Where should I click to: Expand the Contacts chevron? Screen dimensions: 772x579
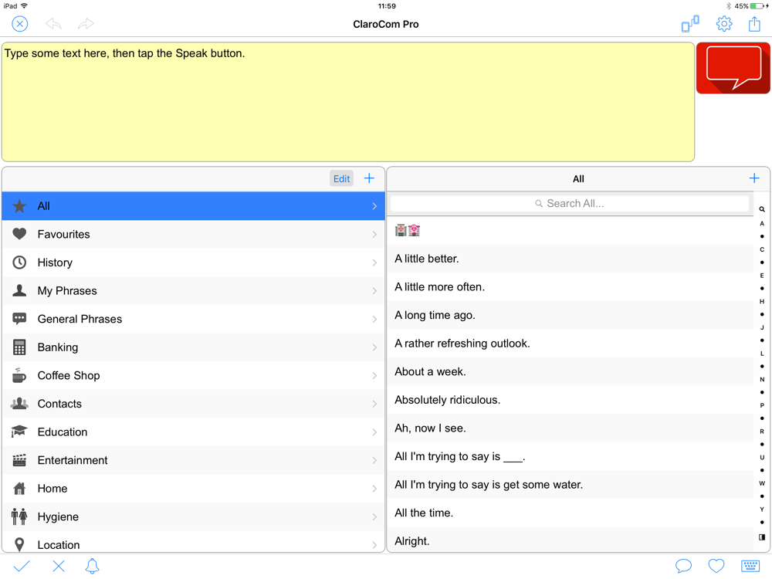[x=374, y=404]
